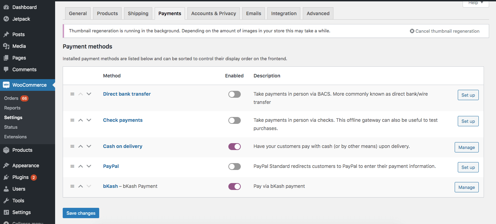
Task: Click the Plugins plug icon
Action: pyautogui.click(x=6, y=177)
